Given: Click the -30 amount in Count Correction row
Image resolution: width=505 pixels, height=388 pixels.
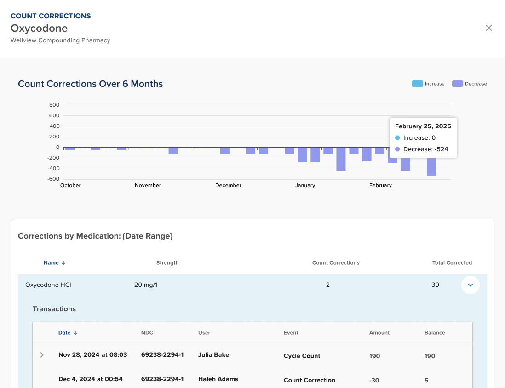Looking at the screenshot, I should (x=374, y=380).
